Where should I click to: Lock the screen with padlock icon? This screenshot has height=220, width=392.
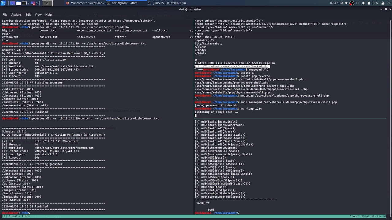coord(383,3)
